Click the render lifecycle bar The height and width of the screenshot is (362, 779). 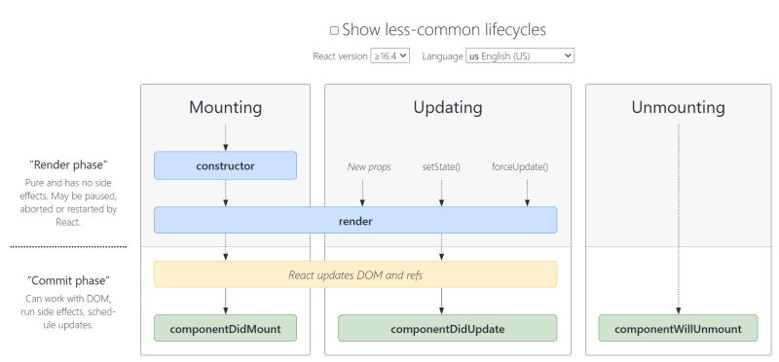[x=355, y=220]
